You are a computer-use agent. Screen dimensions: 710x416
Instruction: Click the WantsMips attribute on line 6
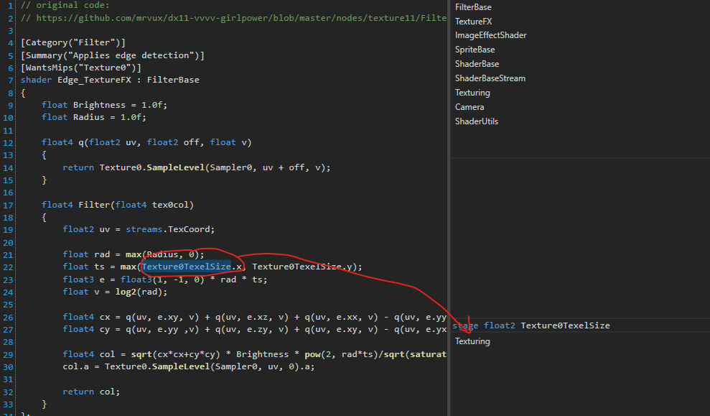(x=81, y=68)
